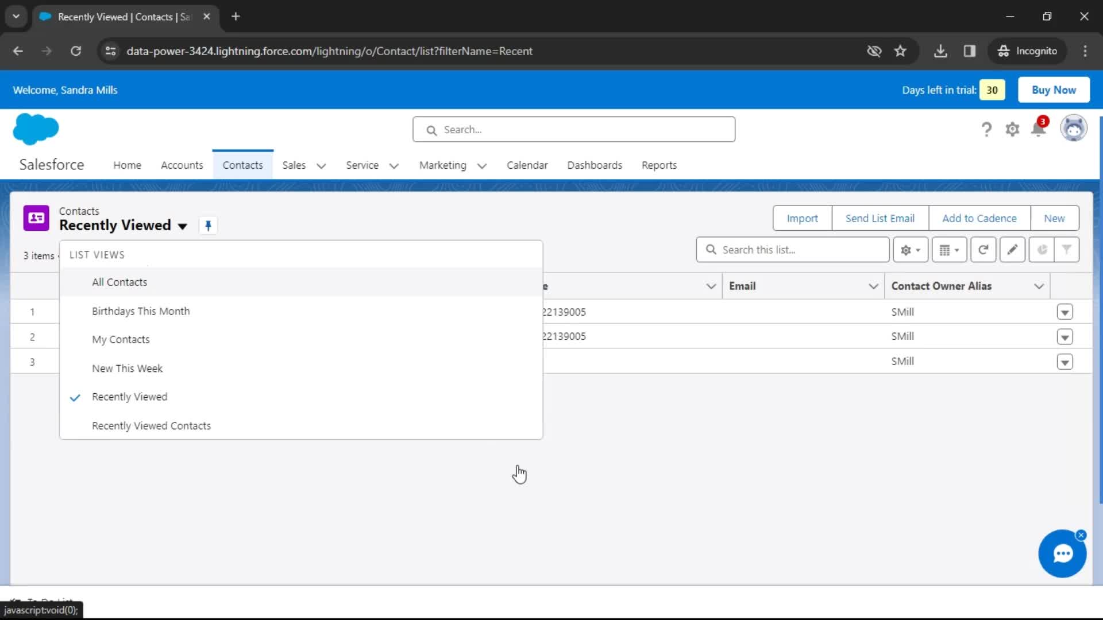Go to the Home tab
Screen dimensions: 1103x620
[x=127, y=165]
